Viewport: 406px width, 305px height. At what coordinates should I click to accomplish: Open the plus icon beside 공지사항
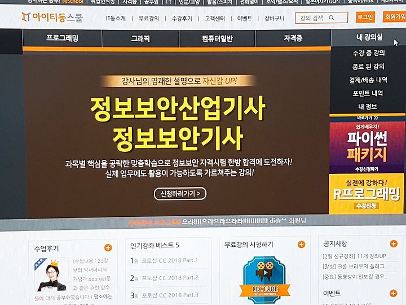(394, 243)
